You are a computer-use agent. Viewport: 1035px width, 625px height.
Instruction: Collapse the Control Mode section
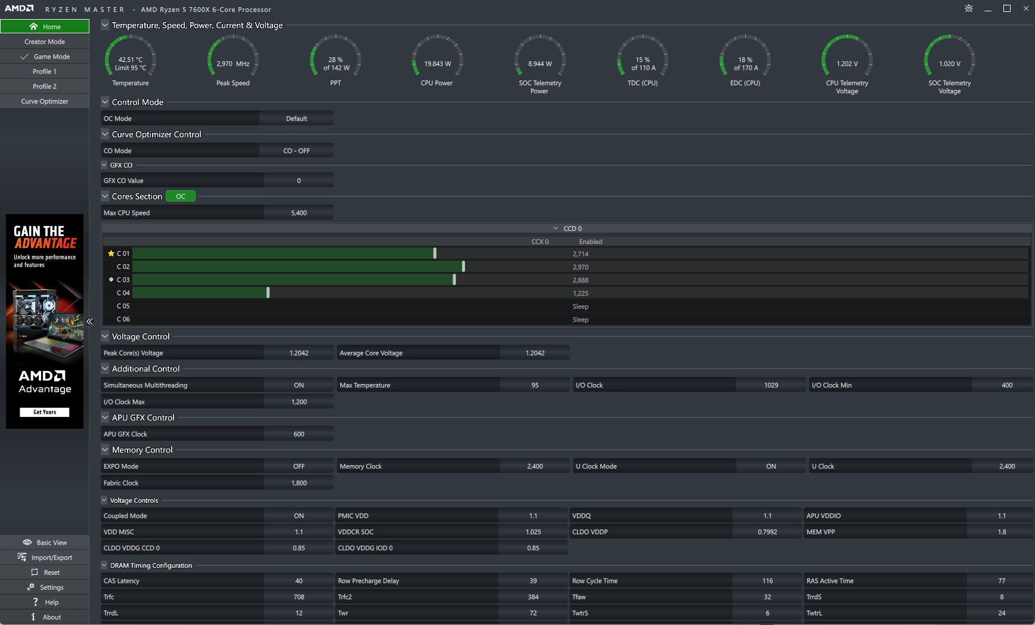click(105, 102)
